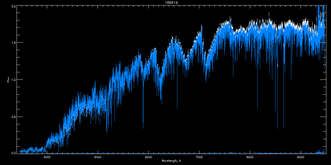Click the 1.0 flux tick label
The width and height of the screenshot is (331, 165).
(13, 80)
